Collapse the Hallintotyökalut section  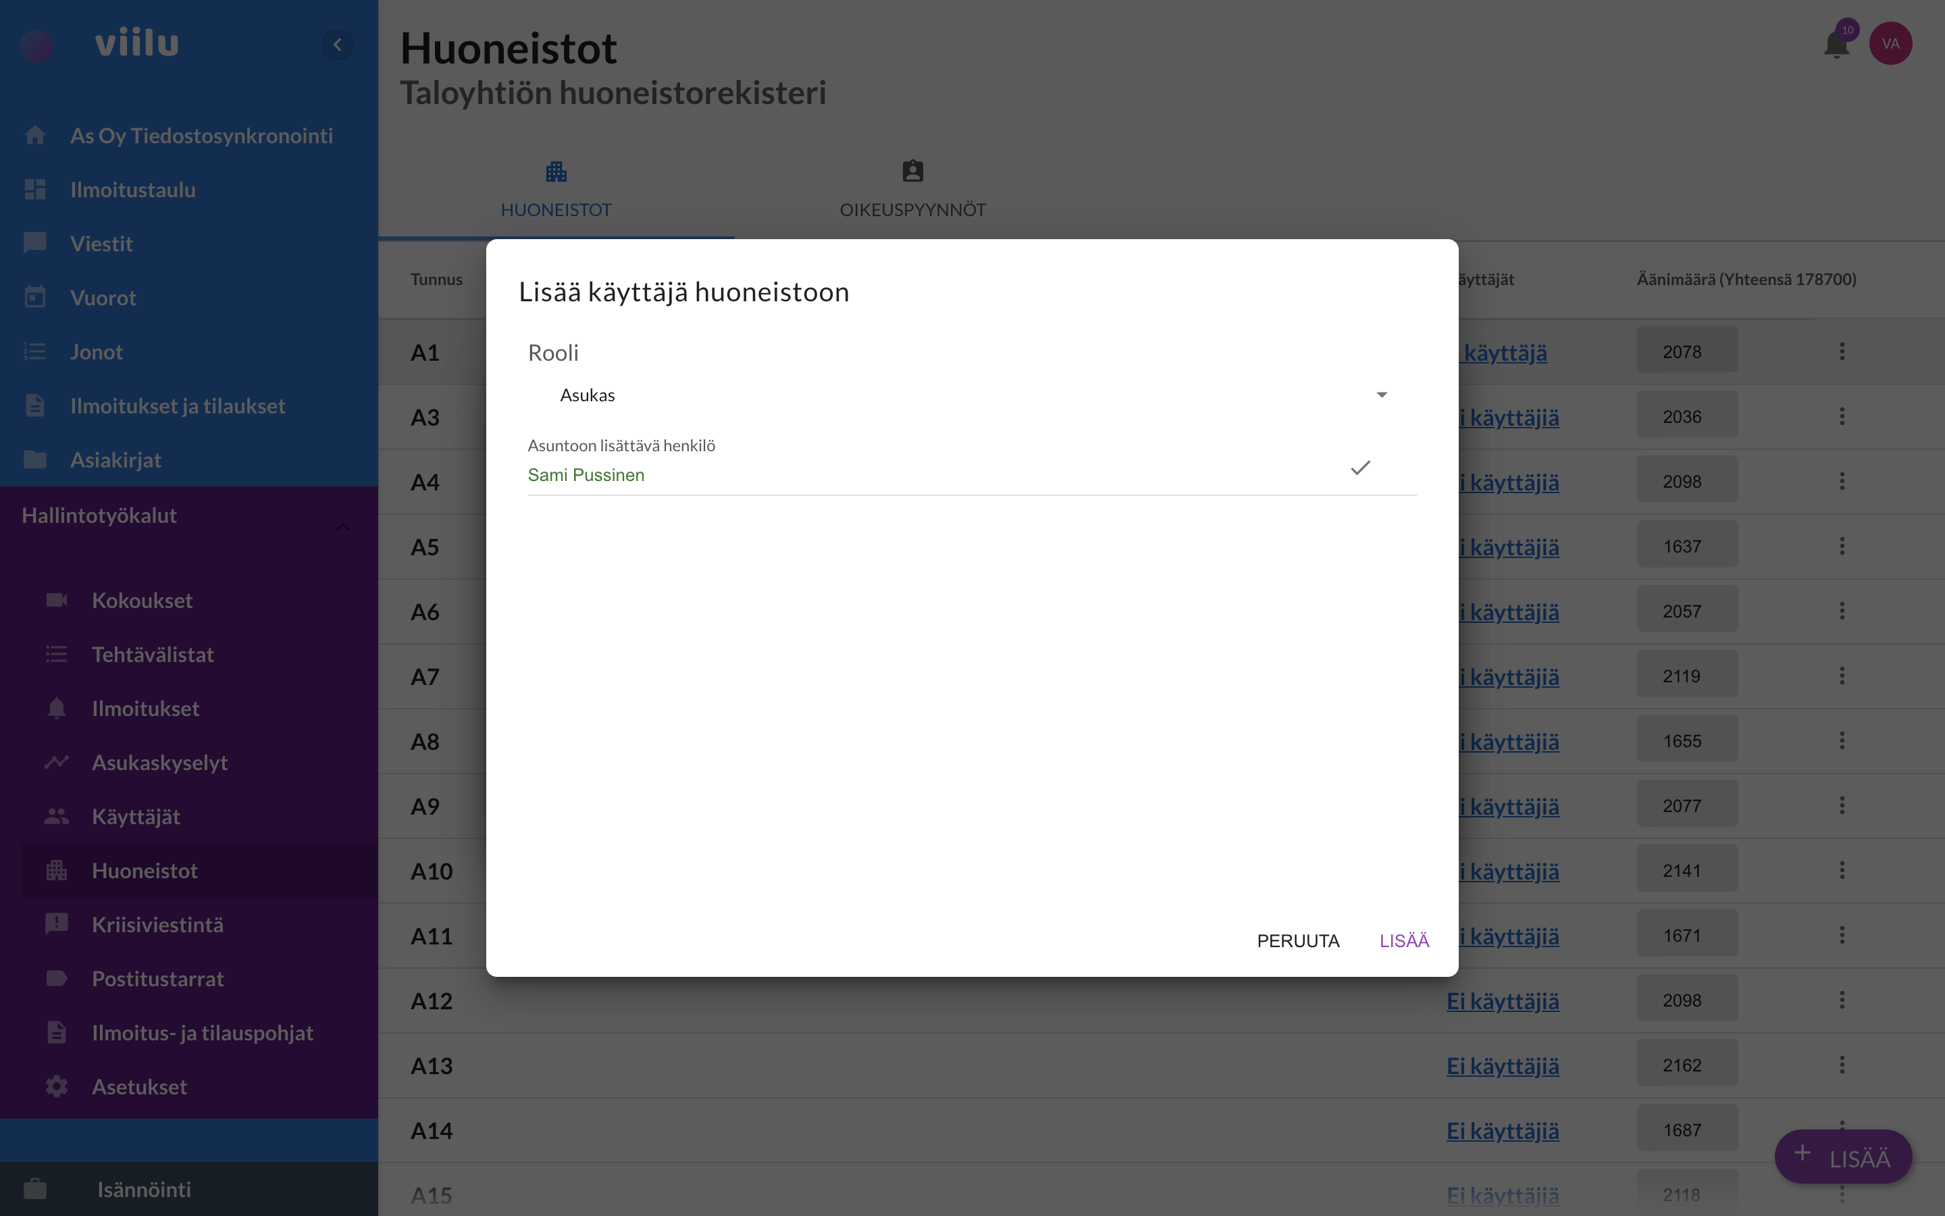[342, 527]
